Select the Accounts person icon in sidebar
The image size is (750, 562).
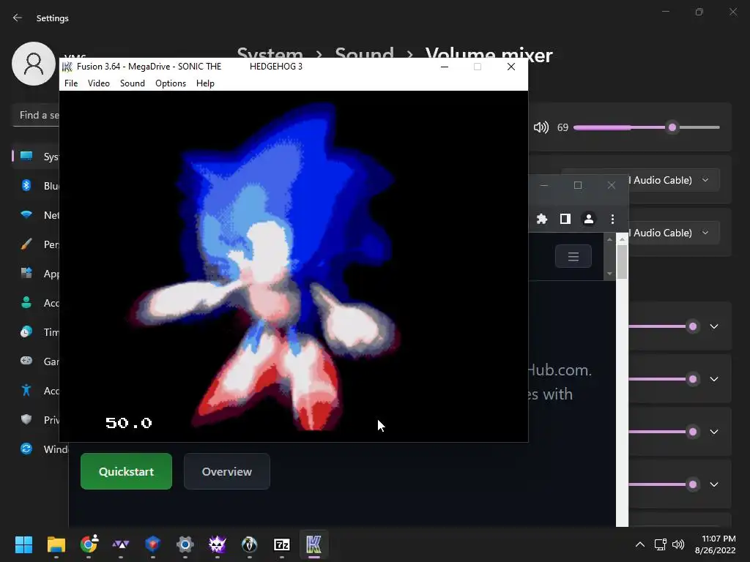(26, 302)
